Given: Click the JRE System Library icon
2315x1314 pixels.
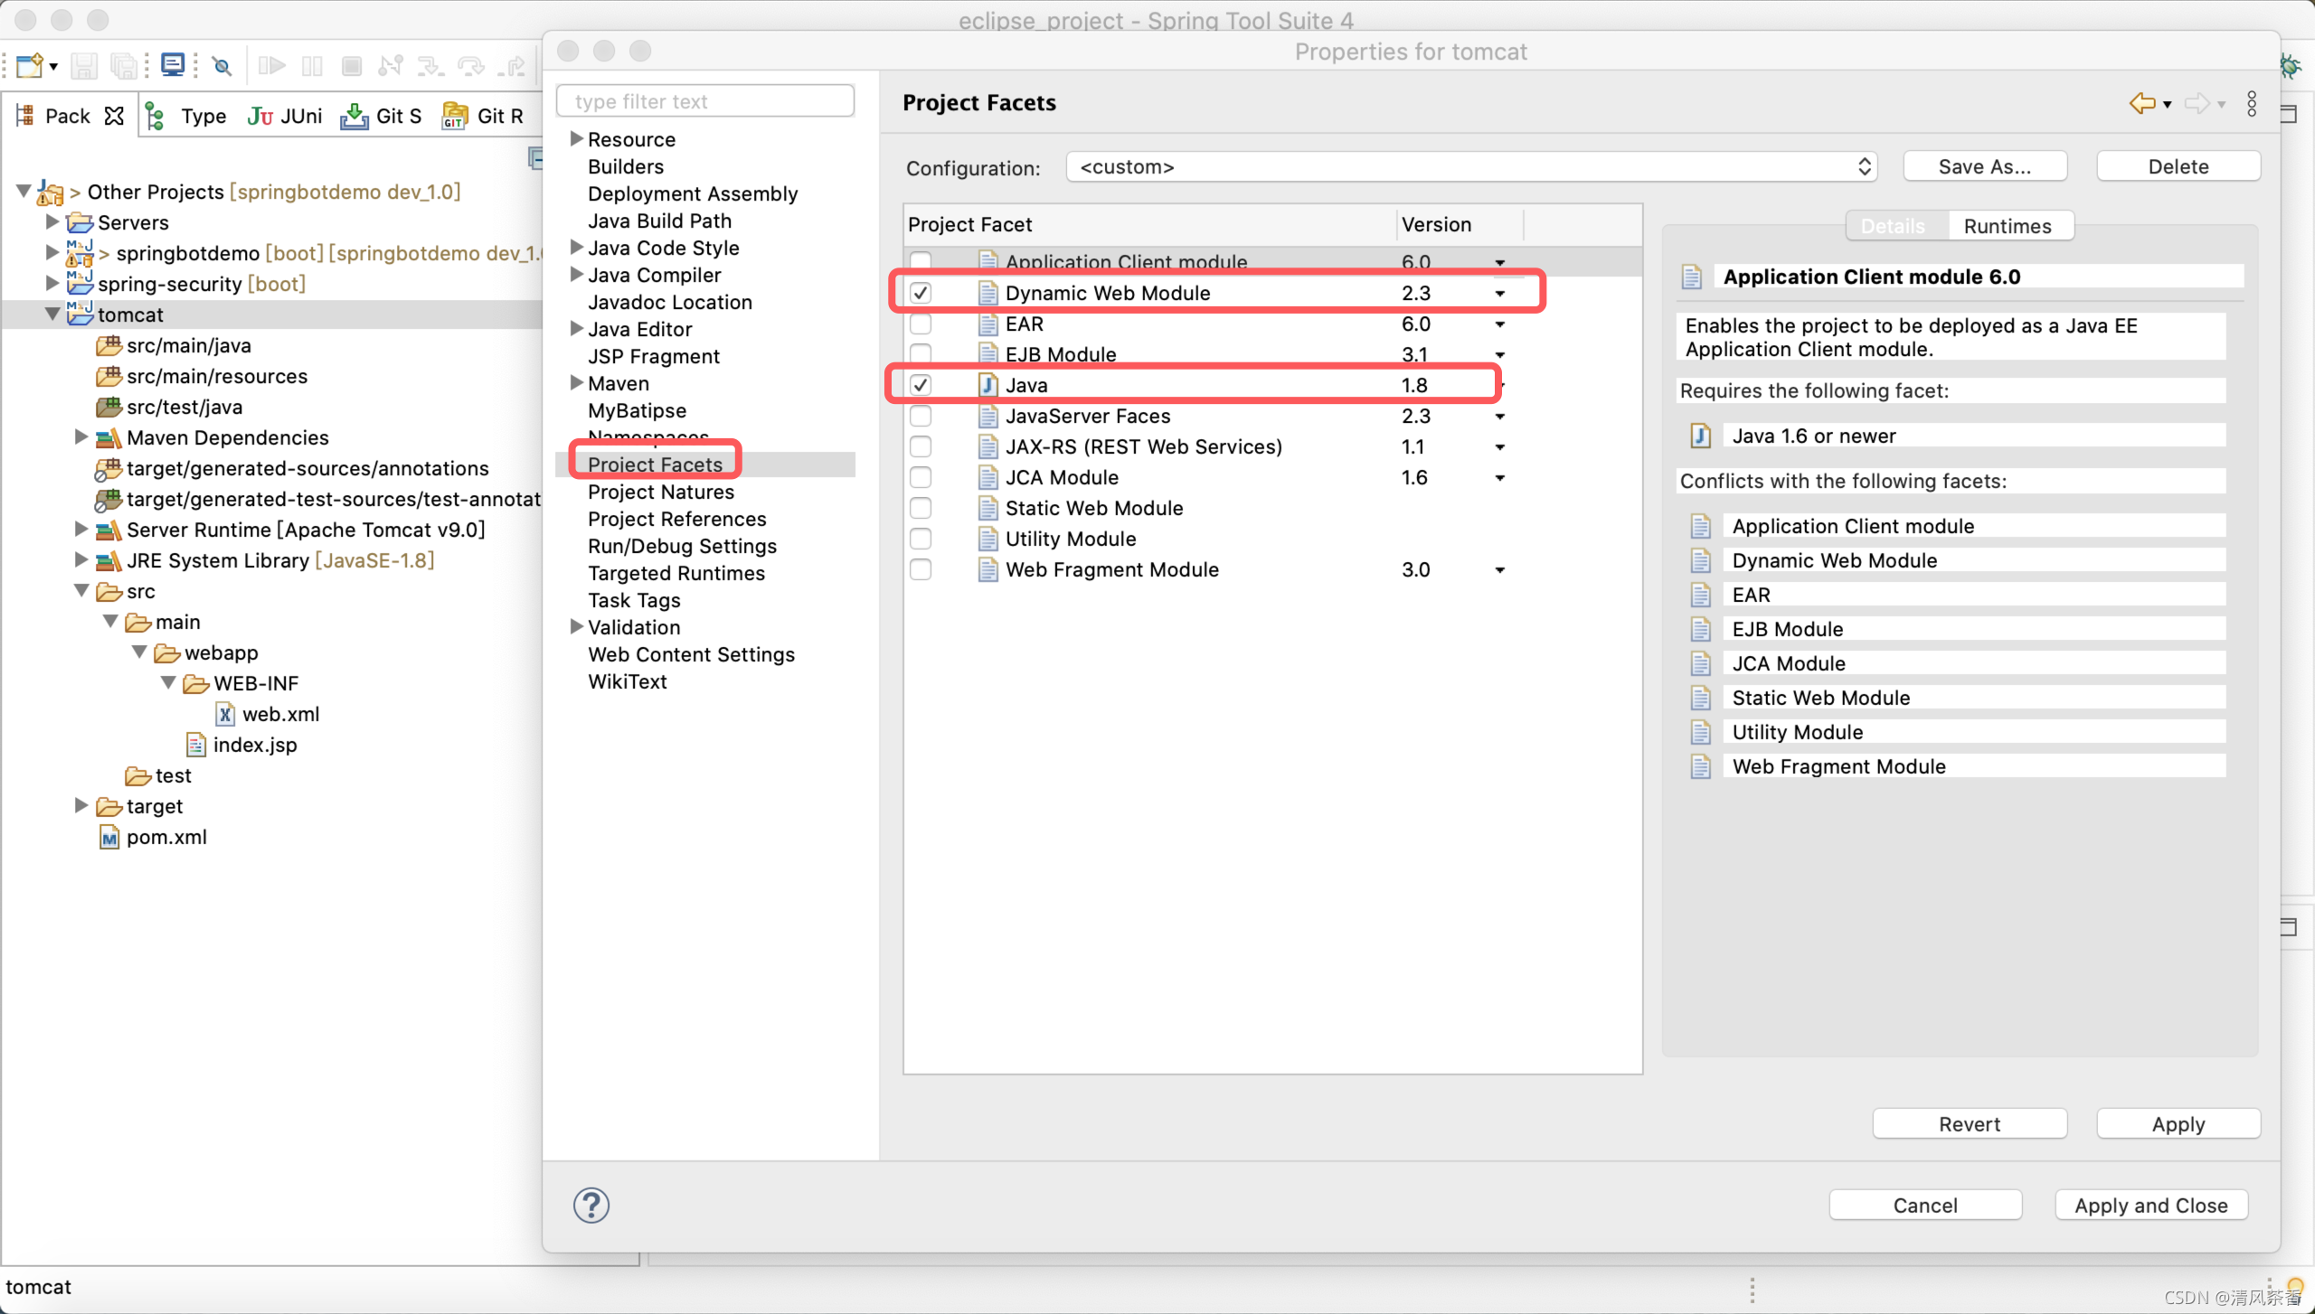Looking at the screenshot, I should pyautogui.click(x=109, y=560).
